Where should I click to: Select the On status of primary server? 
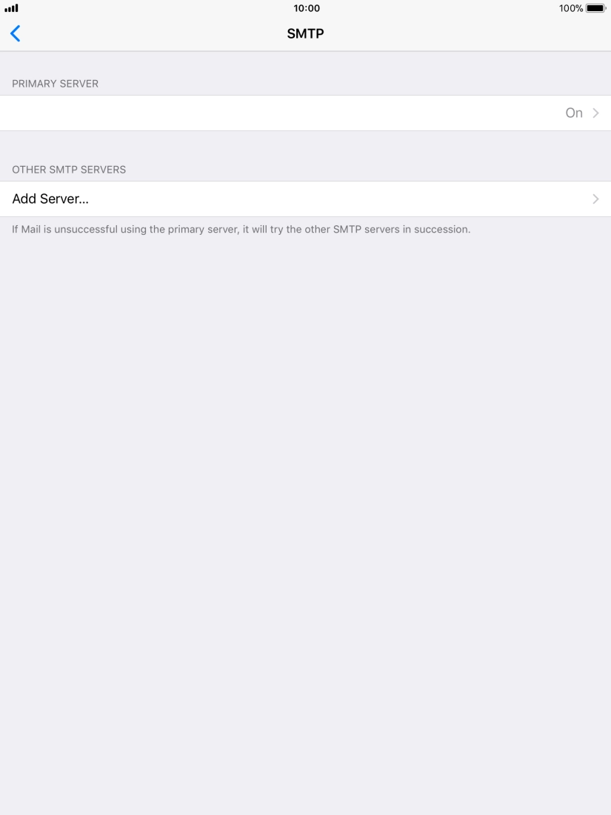point(574,113)
